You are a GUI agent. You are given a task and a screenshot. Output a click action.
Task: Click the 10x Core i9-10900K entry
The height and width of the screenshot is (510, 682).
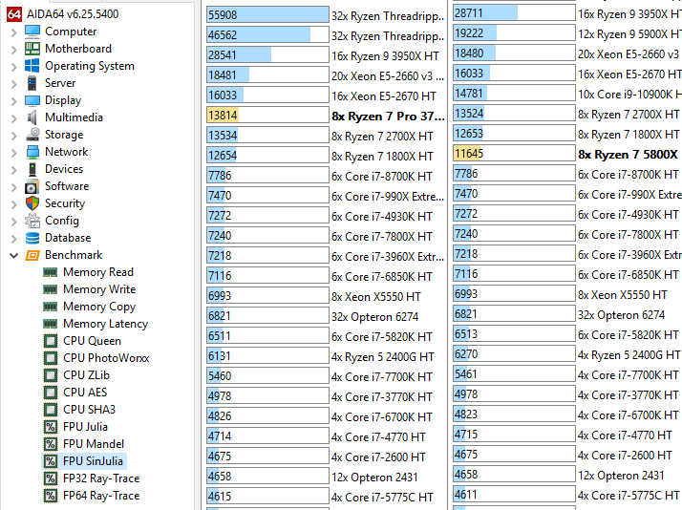[629, 95]
